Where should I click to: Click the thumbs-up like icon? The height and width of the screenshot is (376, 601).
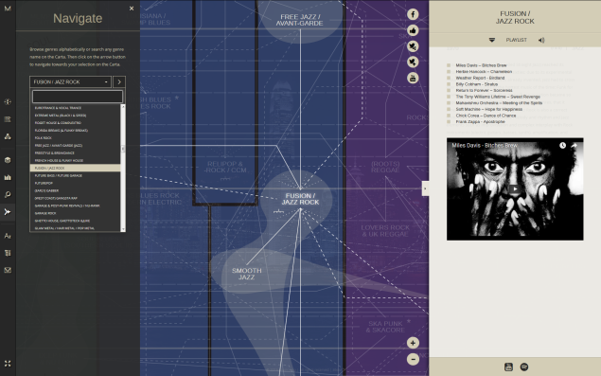pyautogui.click(x=413, y=30)
